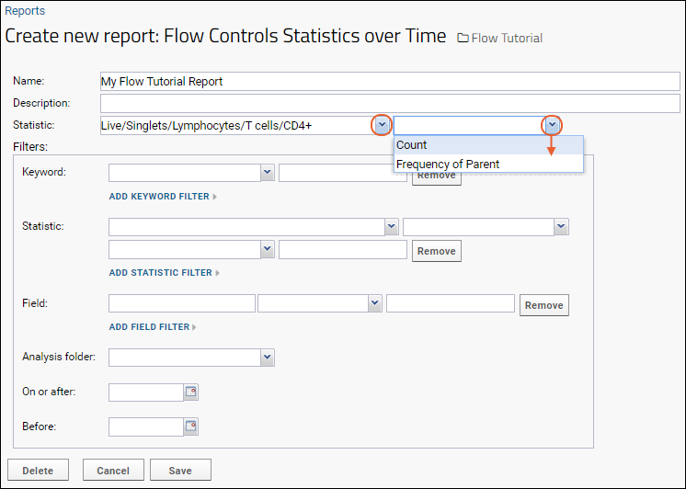The width and height of the screenshot is (686, 489).
Task: Open the Analysis folder dropdown
Action: click(268, 358)
